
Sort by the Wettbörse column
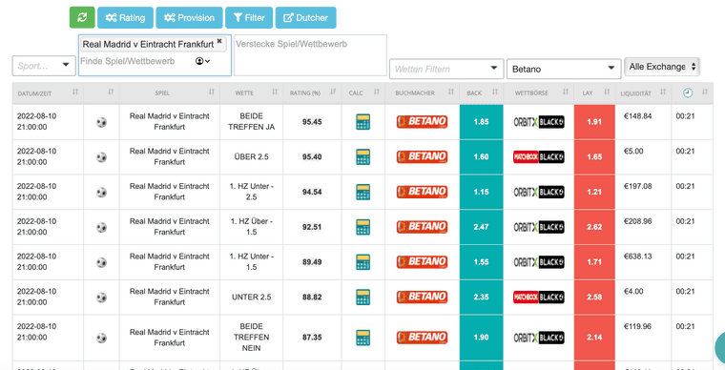click(539, 92)
